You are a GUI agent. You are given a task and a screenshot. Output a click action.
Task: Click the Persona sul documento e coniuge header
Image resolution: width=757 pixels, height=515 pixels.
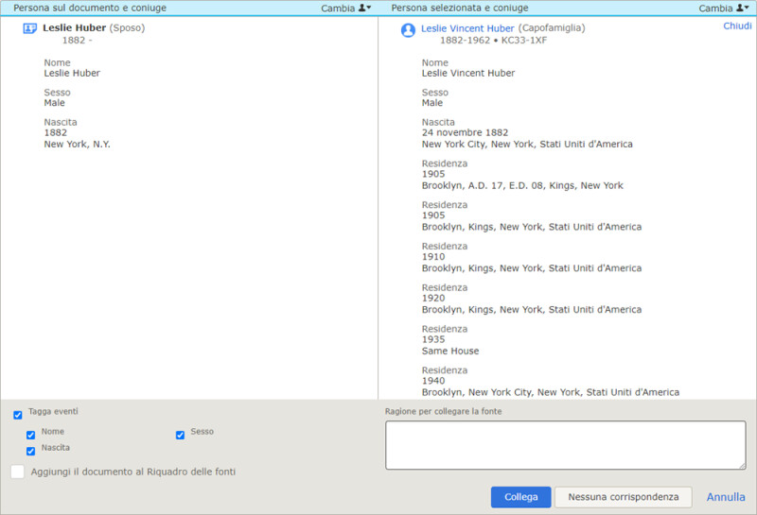(90, 9)
